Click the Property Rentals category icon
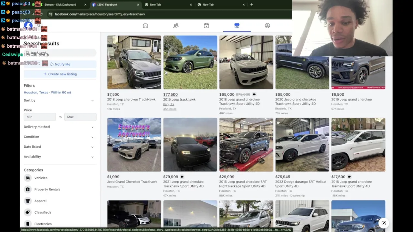The width and height of the screenshot is (413, 232). pos(28,189)
